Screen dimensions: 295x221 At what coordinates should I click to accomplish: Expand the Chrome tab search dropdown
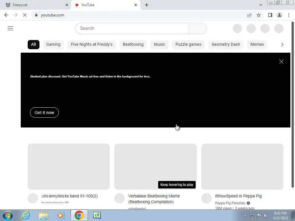(x=260, y=5)
